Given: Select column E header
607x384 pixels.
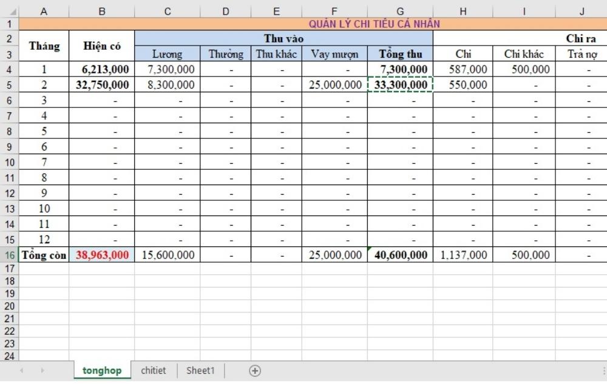Looking at the screenshot, I should [276, 12].
